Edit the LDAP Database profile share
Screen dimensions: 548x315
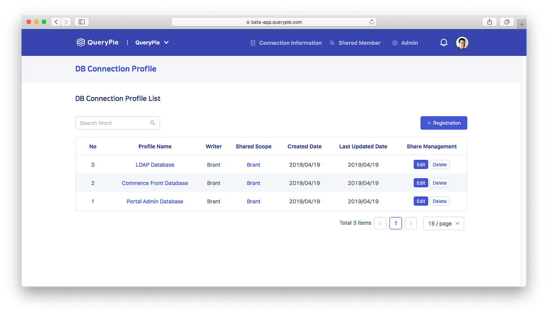[421, 165]
